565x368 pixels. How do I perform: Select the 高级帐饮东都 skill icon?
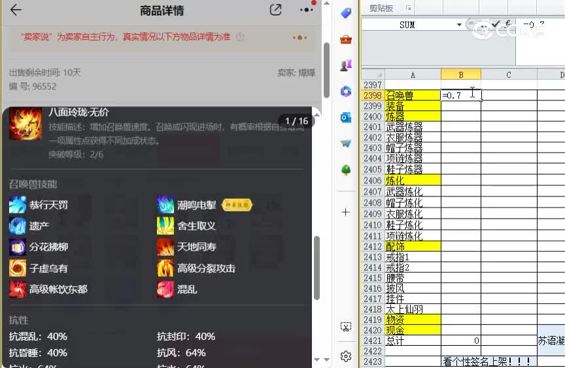[x=18, y=289]
